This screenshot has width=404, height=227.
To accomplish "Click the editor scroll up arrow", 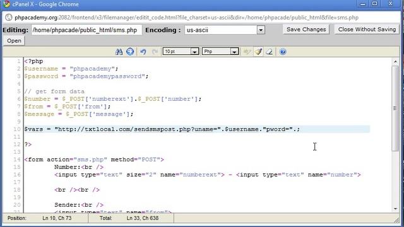I will [x=395, y=62].
